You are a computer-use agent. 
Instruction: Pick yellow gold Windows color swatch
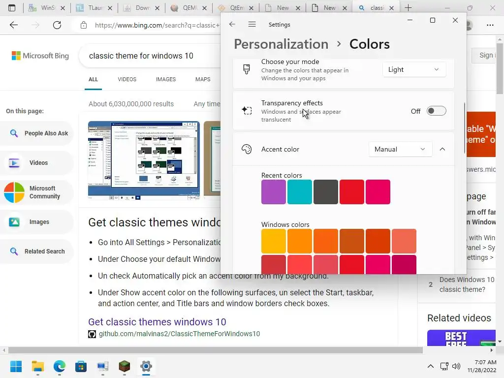(x=274, y=241)
